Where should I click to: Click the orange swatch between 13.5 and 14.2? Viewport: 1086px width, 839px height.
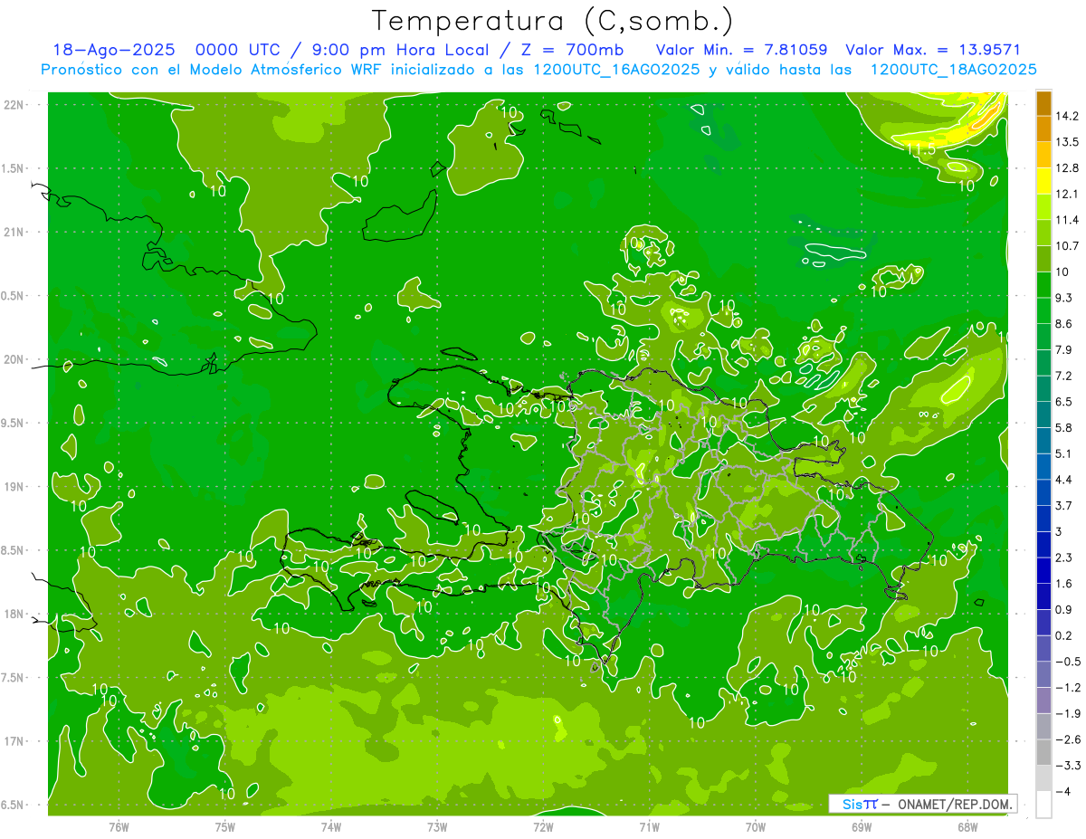coord(1043,129)
